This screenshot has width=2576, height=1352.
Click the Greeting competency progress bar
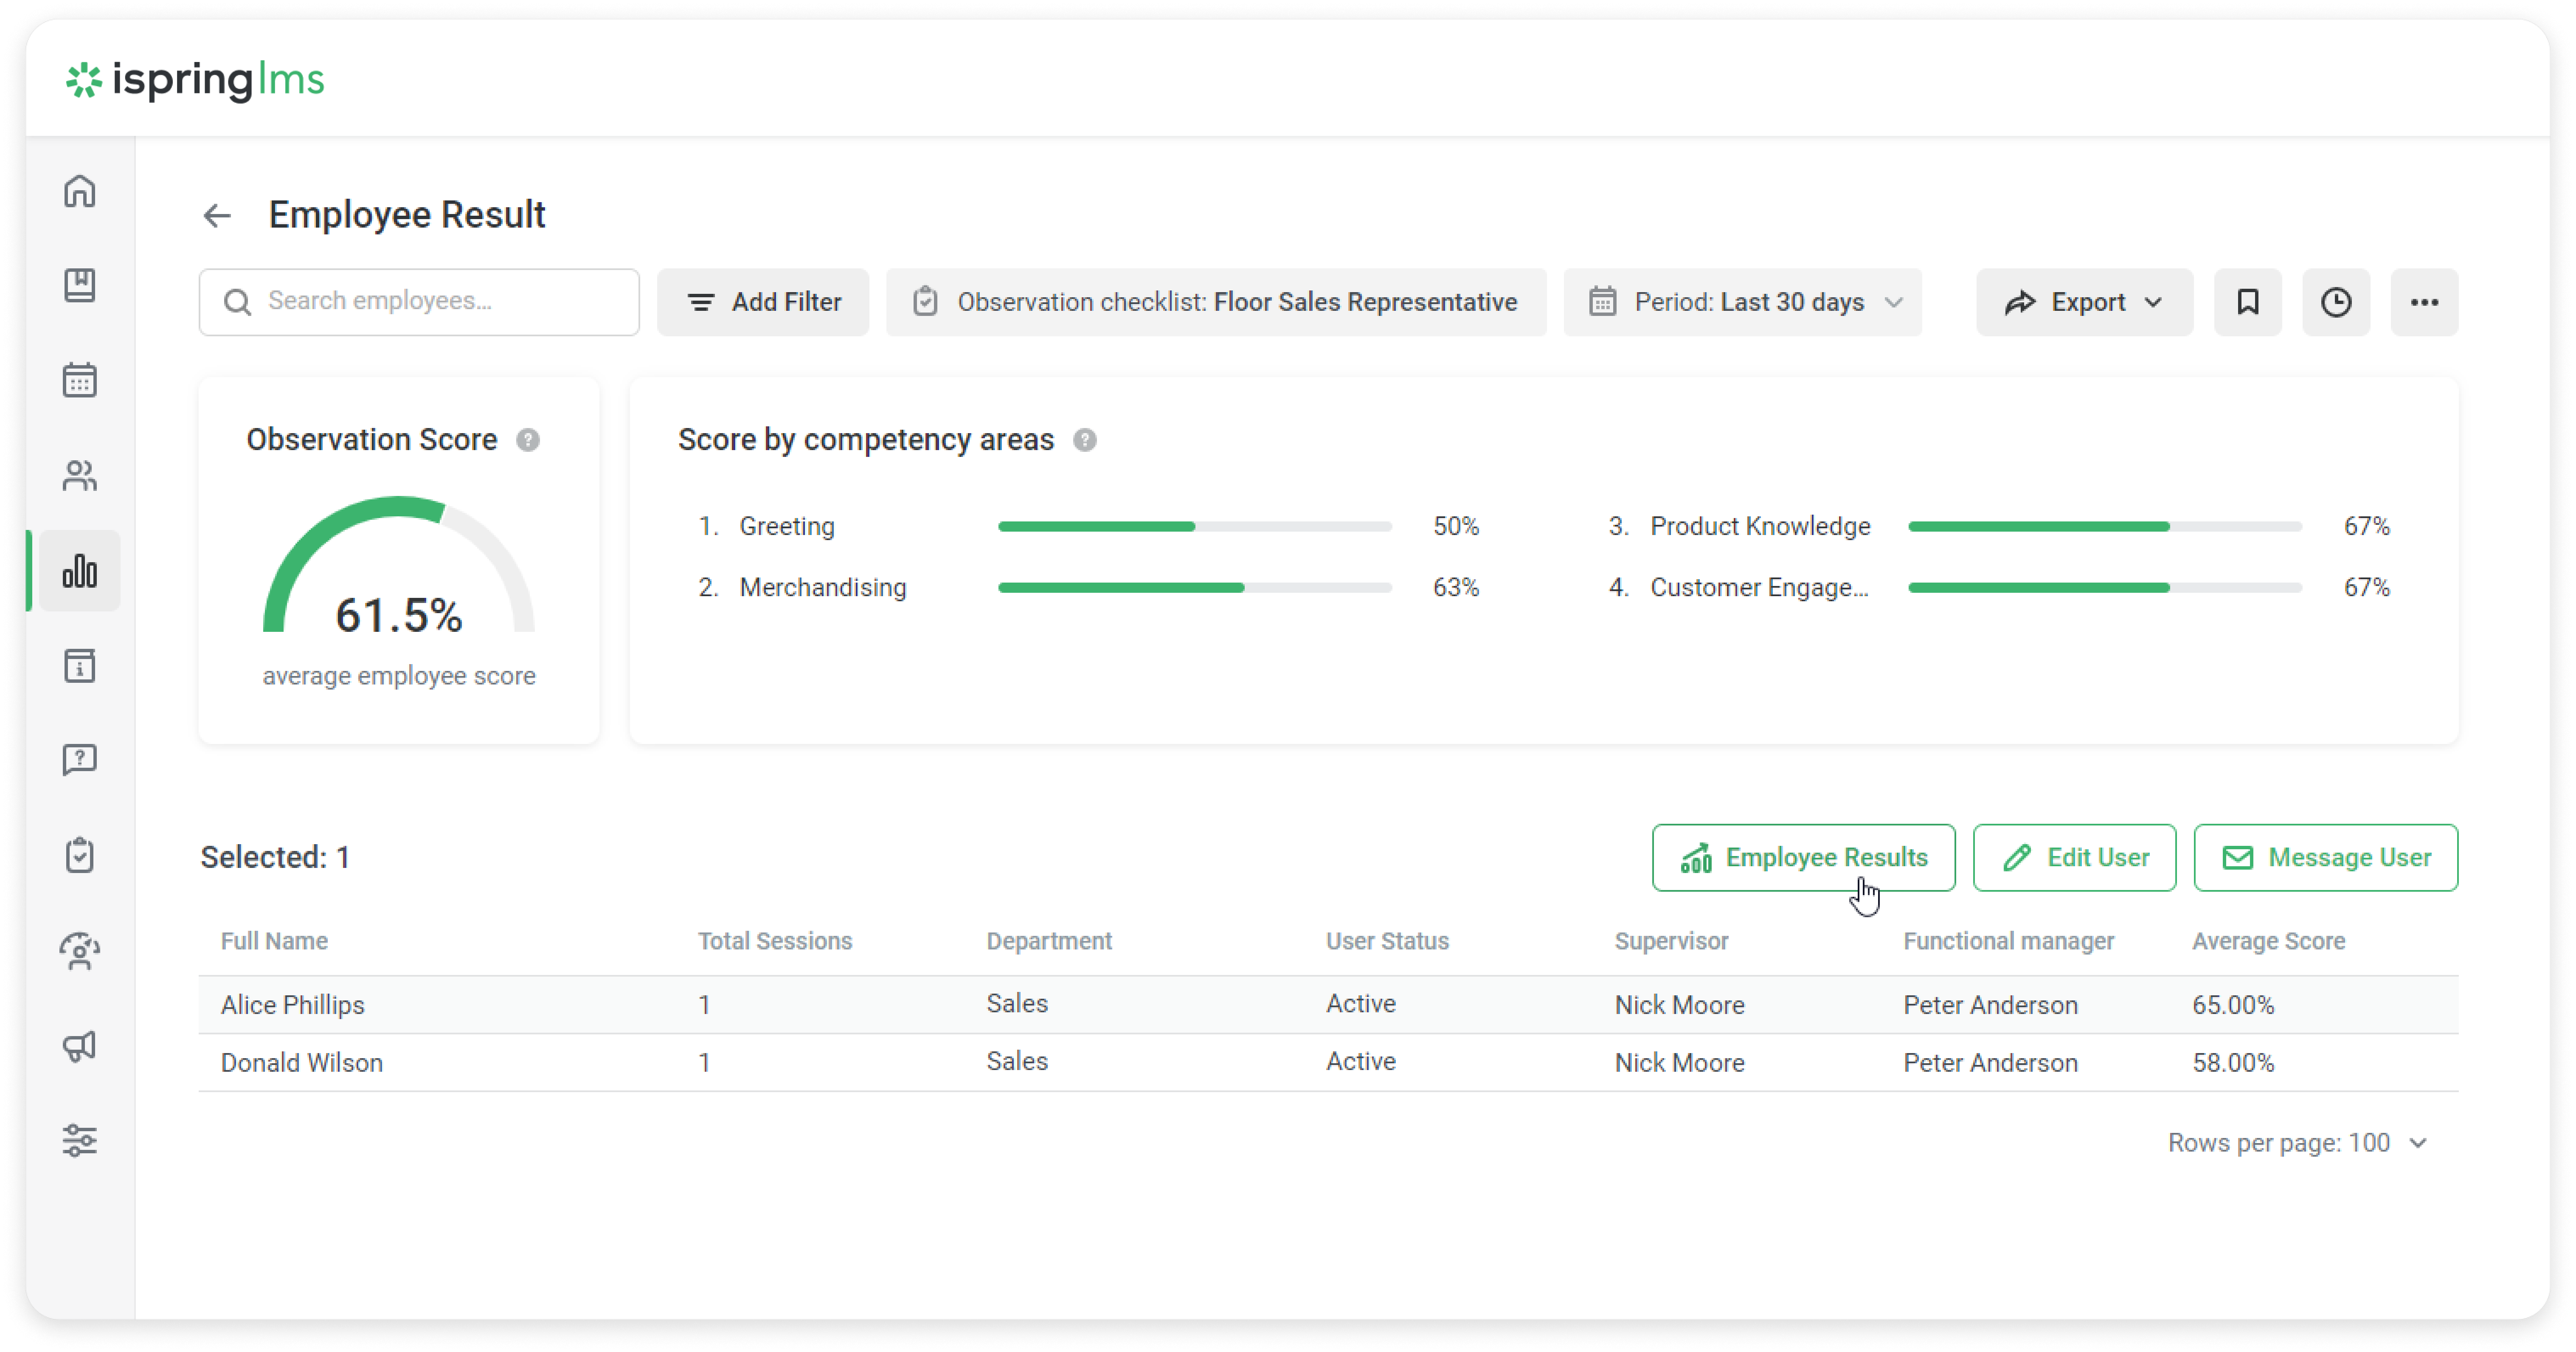1194,527
